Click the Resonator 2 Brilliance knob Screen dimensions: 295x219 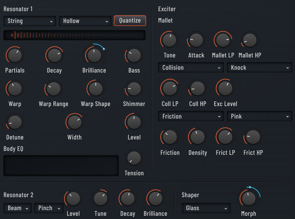(155, 199)
